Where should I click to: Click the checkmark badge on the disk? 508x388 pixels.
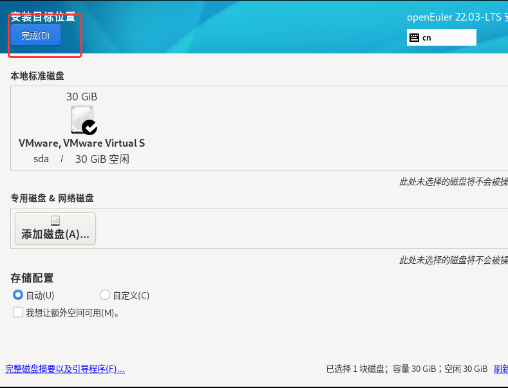pos(89,127)
